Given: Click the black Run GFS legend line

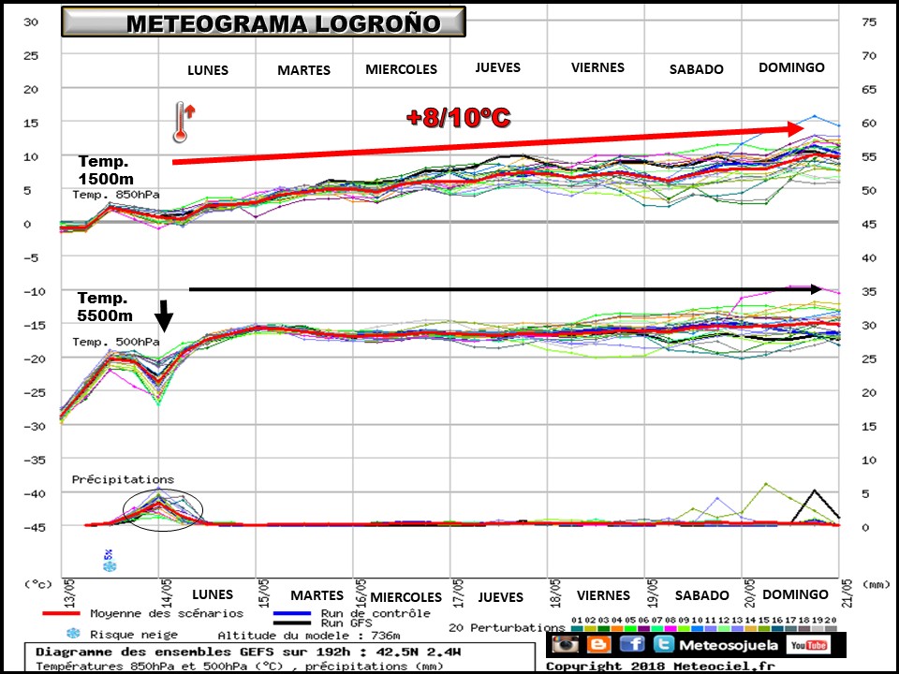Looking at the screenshot, I should pyautogui.click(x=292, y=623).
